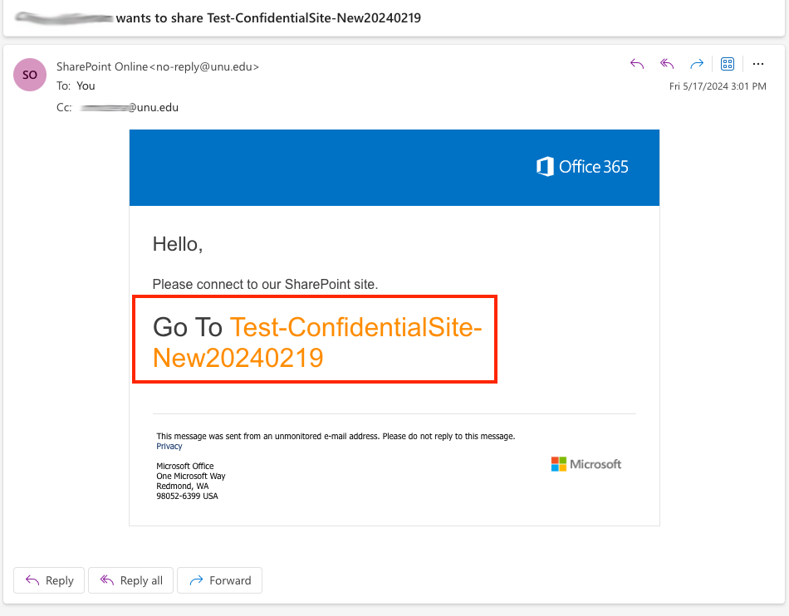Click the Office 365 logo in the banner

pos(582,166)
